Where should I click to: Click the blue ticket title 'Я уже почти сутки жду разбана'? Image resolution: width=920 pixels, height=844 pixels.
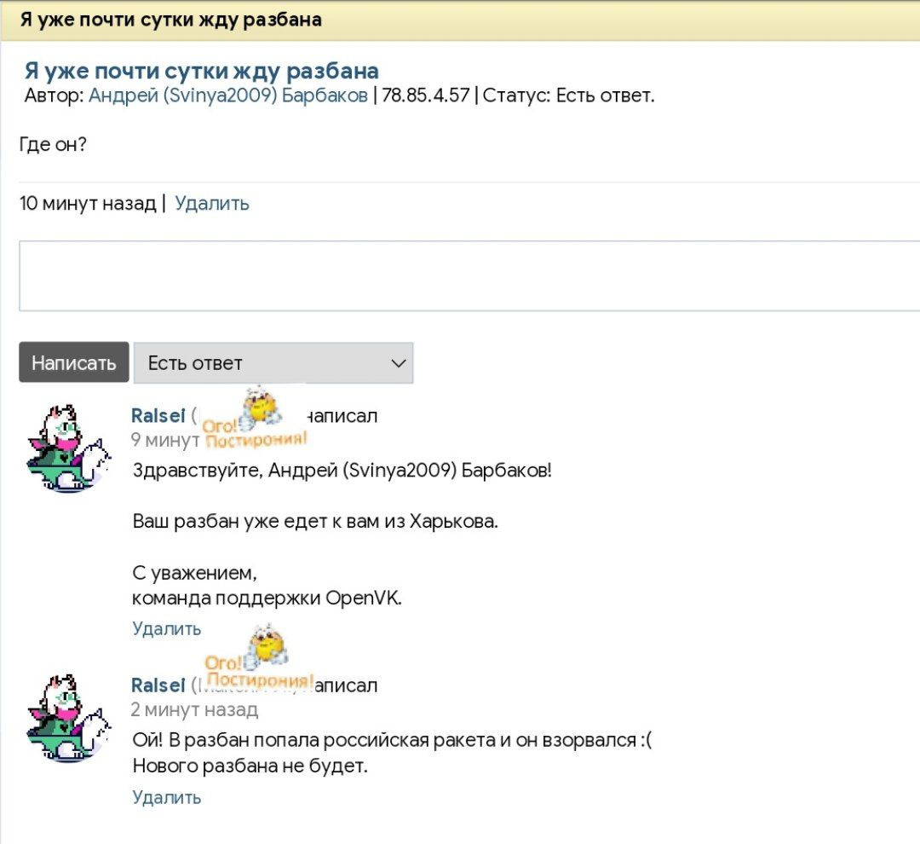(201, 71)
